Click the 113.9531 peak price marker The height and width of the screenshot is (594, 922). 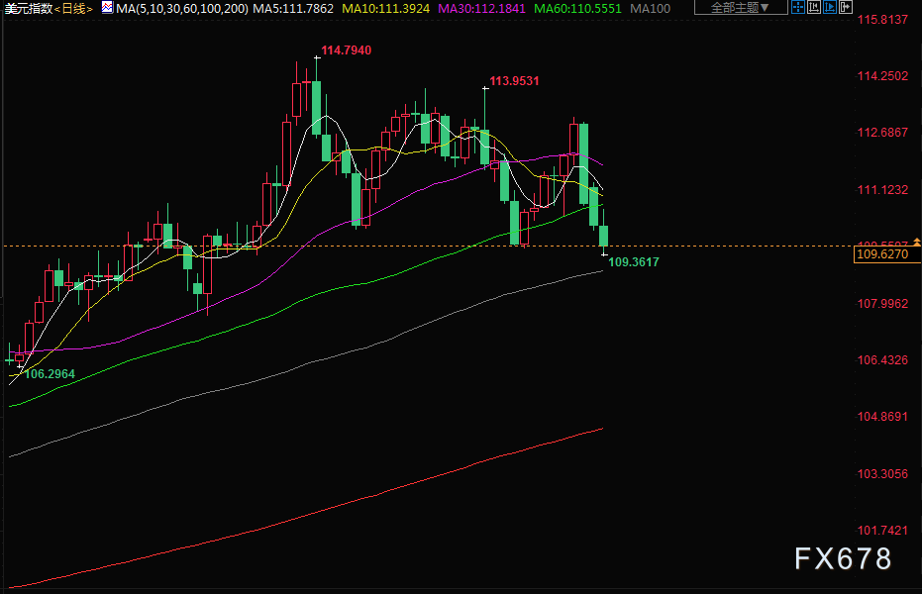click(515, 81)
